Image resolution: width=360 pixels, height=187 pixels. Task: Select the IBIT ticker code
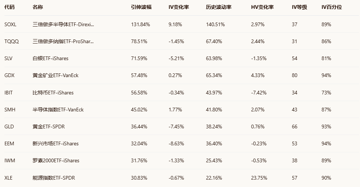(8, 92)
